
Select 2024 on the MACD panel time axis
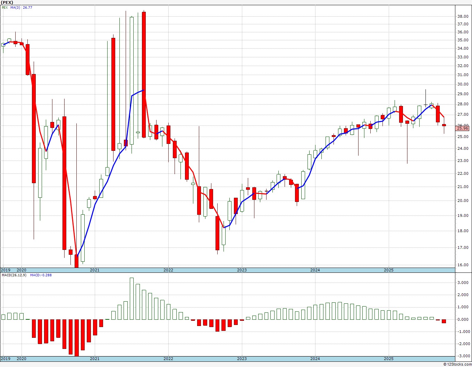[x=315, y=359]
